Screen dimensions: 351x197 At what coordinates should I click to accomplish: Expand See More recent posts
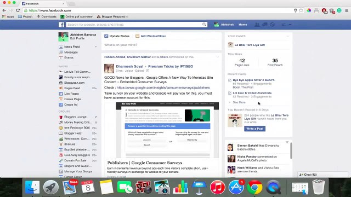(239, 102)
